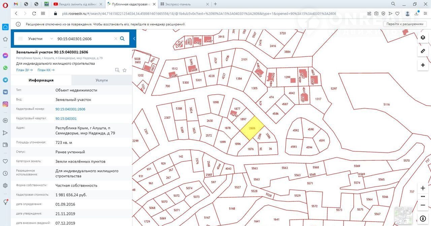Screen dimensions: 431x226
Task: Select the ruler measurement tool
Action: [423, 51]
